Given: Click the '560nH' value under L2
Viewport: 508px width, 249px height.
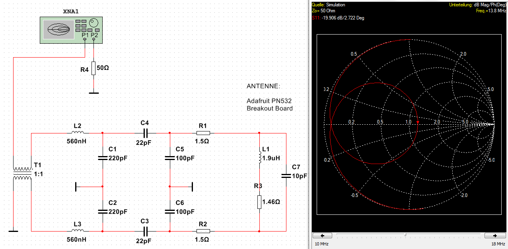Looking at the screenshot, I should [x=76, y=141].
